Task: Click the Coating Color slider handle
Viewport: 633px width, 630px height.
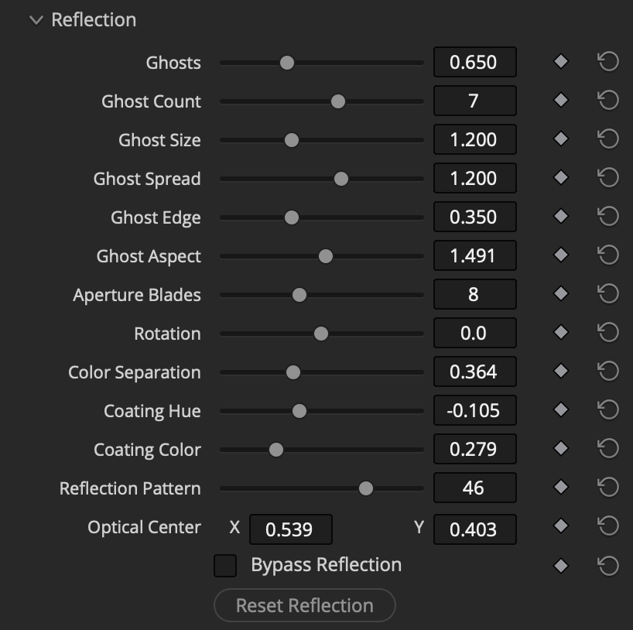Action: click(276, 450)
